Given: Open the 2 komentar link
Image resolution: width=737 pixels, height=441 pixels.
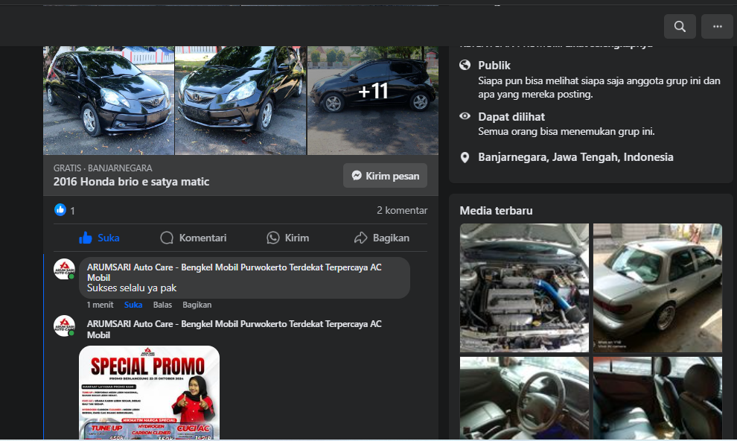Looking at the screenshot, I should (402, 210).
